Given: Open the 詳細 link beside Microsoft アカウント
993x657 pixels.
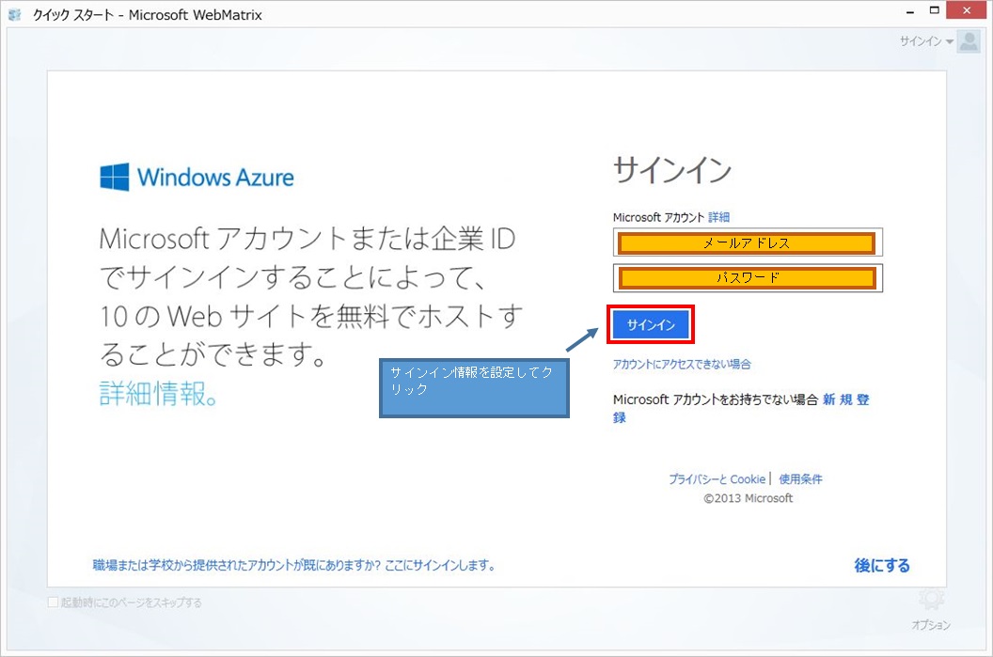Looking at the screenshot, I should pyautogui.click(x=718, y=217).
